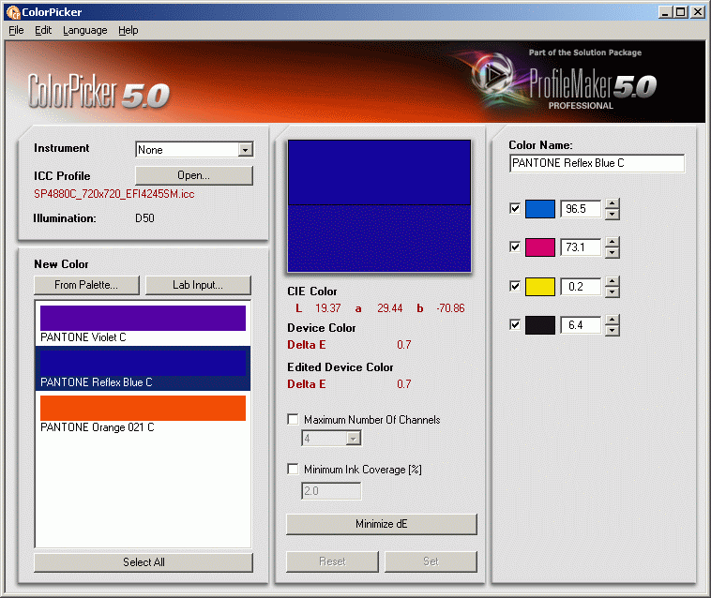Click the CIE a value 29.44
Image resolution: width=711 pixels, height=598 pixels.
(x=389, y=308)
